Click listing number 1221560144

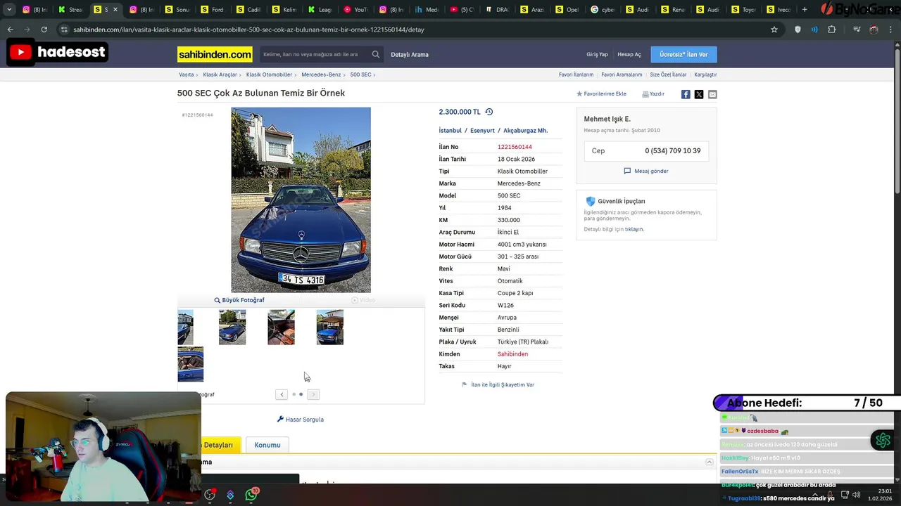515,147
